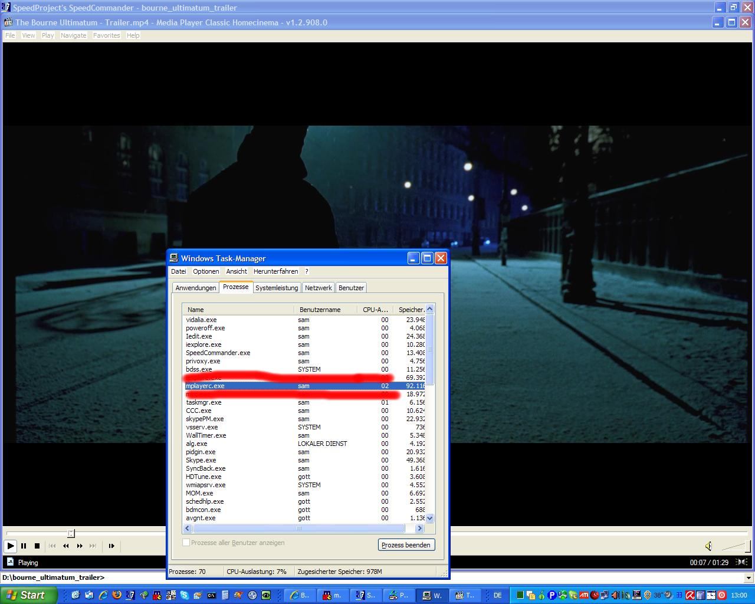Launch calculator from Quick Launch
This screenshot has height=604, width=755.
click(225, 595)
